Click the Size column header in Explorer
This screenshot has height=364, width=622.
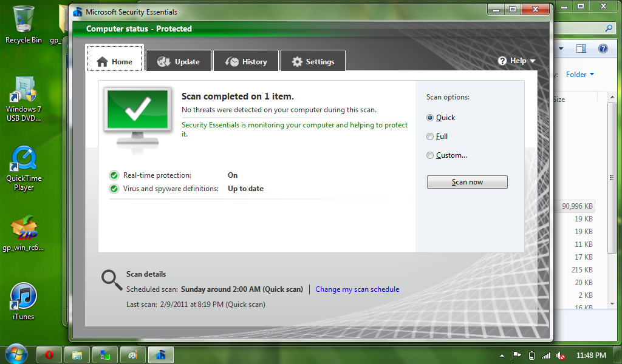[x=575, y=99]
